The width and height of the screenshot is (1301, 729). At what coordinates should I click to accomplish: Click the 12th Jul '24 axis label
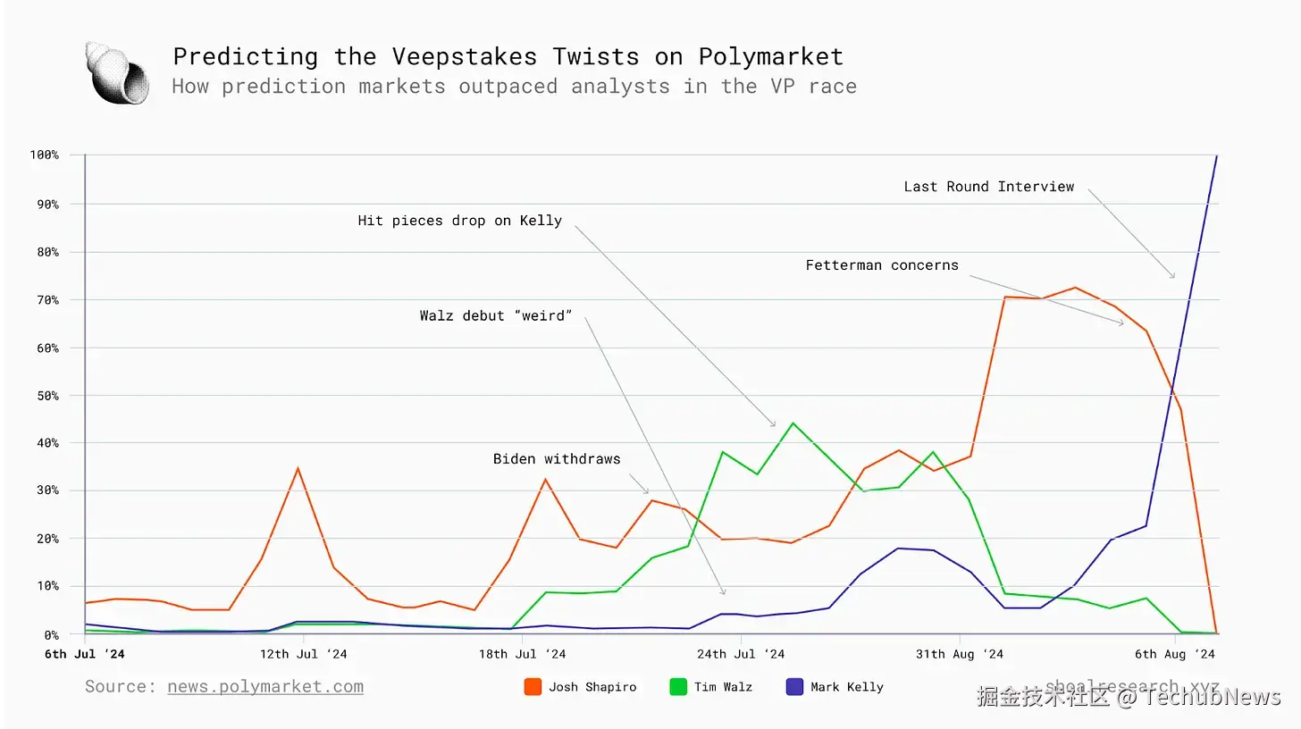click(304, 654)
